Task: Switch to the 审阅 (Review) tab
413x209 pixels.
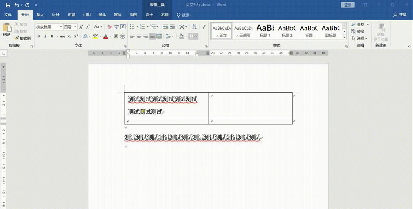Action: tap(118, 15)
